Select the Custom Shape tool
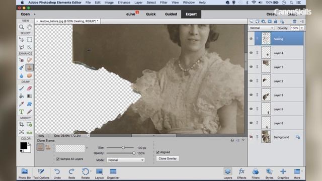Viewport: 322px width, 181px height. [29, 104]
